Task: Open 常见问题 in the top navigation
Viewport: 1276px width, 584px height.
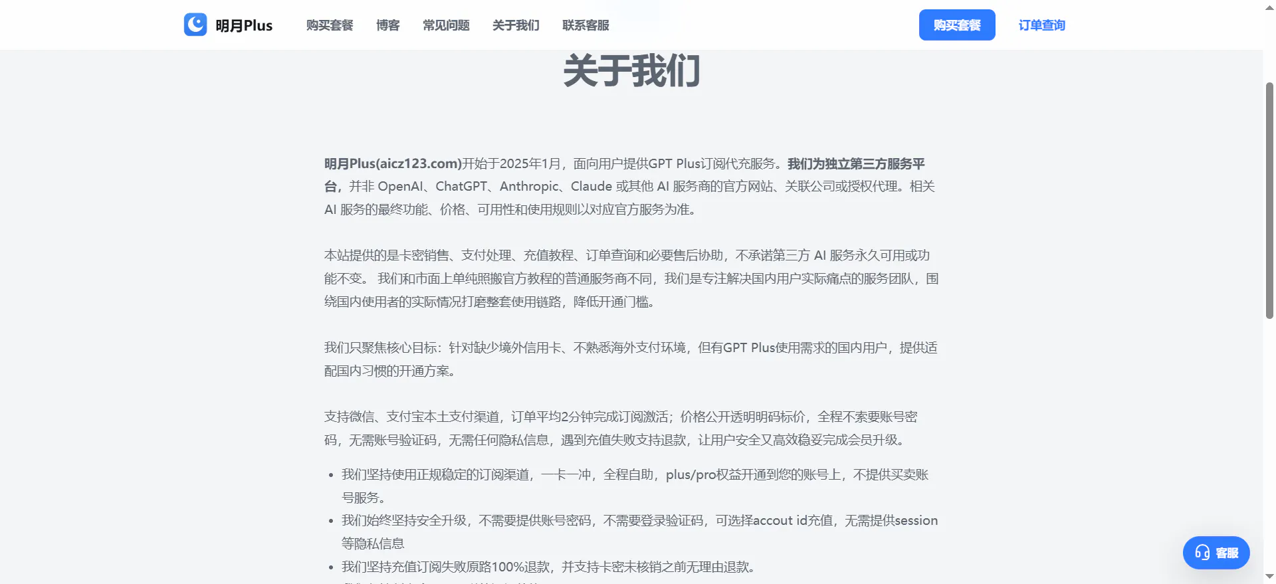Action: click(x=446, y=25)
